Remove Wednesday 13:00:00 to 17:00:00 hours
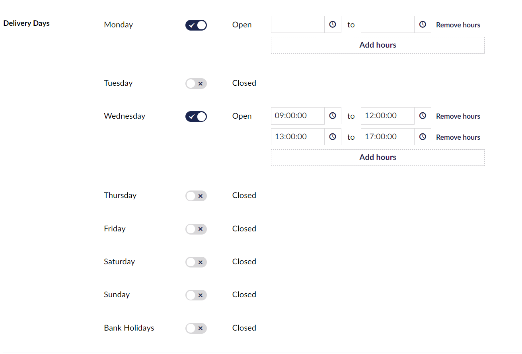522x354 pixels. pyautogui.click(x=458, y=137)
